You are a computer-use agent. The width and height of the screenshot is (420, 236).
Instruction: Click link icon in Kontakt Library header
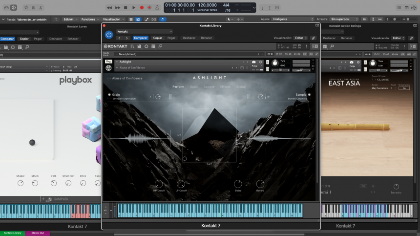click(313, 38)
